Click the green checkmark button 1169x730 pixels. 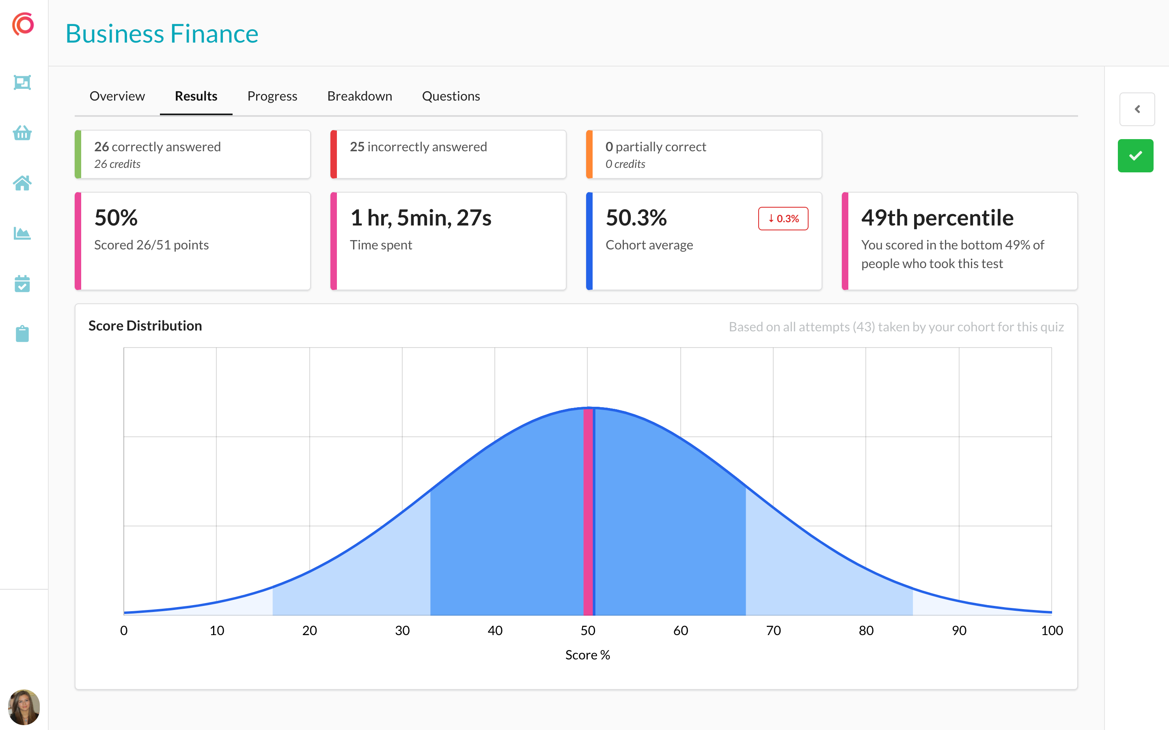(1135, 155)
